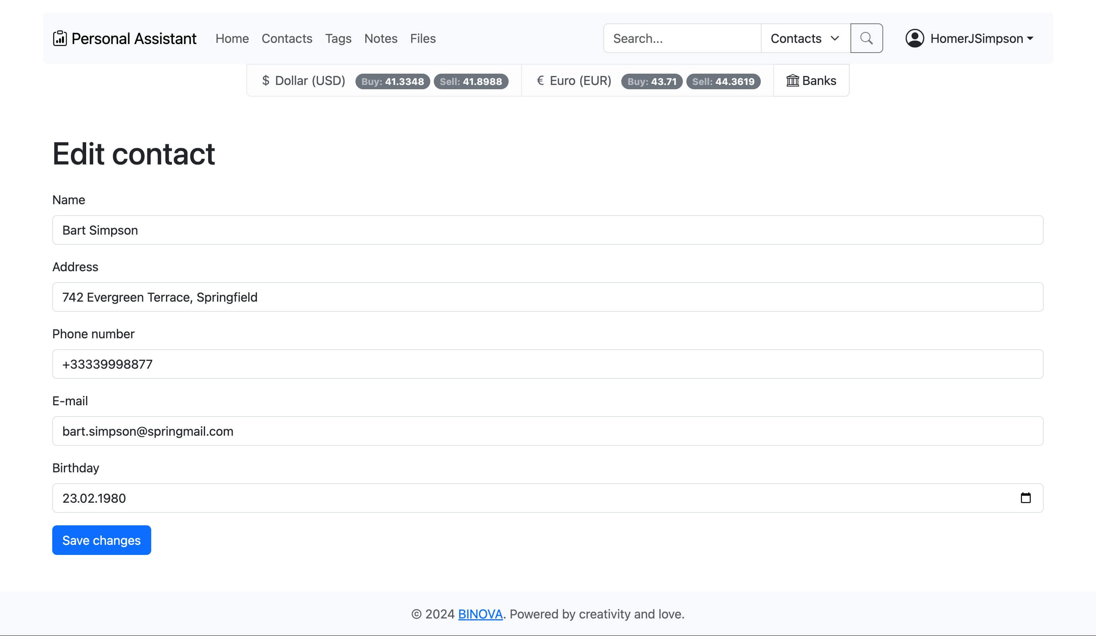Click the Dollar Buy: 41.3348 badge

(392, 81)
